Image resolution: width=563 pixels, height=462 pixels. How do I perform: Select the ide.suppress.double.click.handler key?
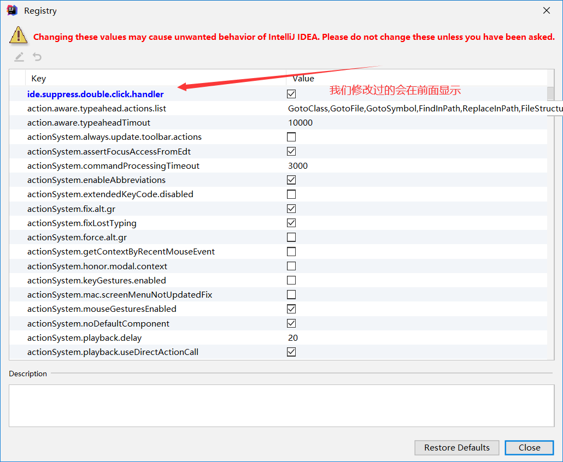point(96,94)
